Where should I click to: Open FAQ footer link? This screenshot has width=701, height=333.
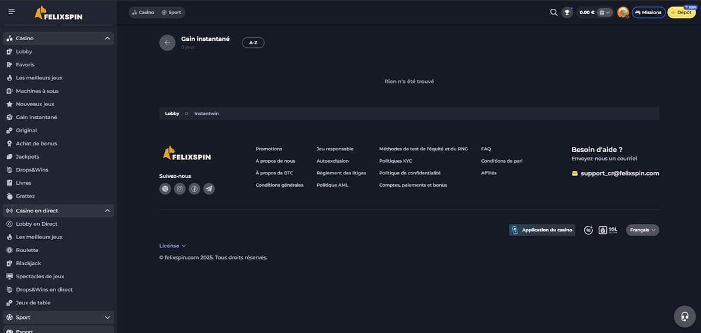pyautogui.click(x=486, y=149)
